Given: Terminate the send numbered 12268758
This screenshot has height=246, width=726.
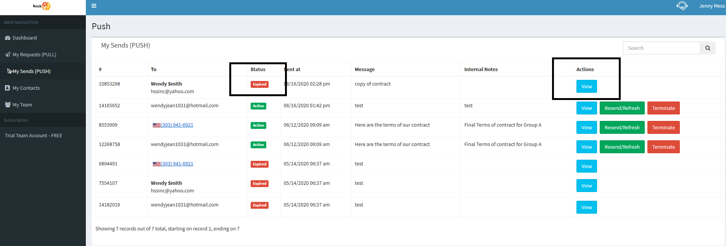Looking at the screenshot, I should coord(663,147).
